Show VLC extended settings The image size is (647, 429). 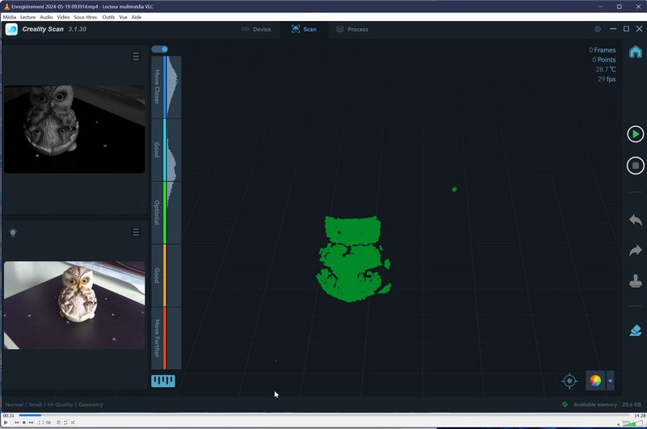(x=49, y=423)
